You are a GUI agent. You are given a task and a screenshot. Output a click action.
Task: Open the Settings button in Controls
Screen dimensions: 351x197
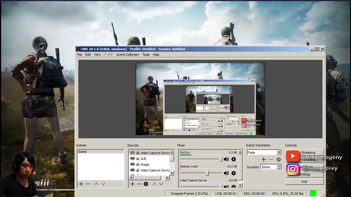[x=305, y=174]
